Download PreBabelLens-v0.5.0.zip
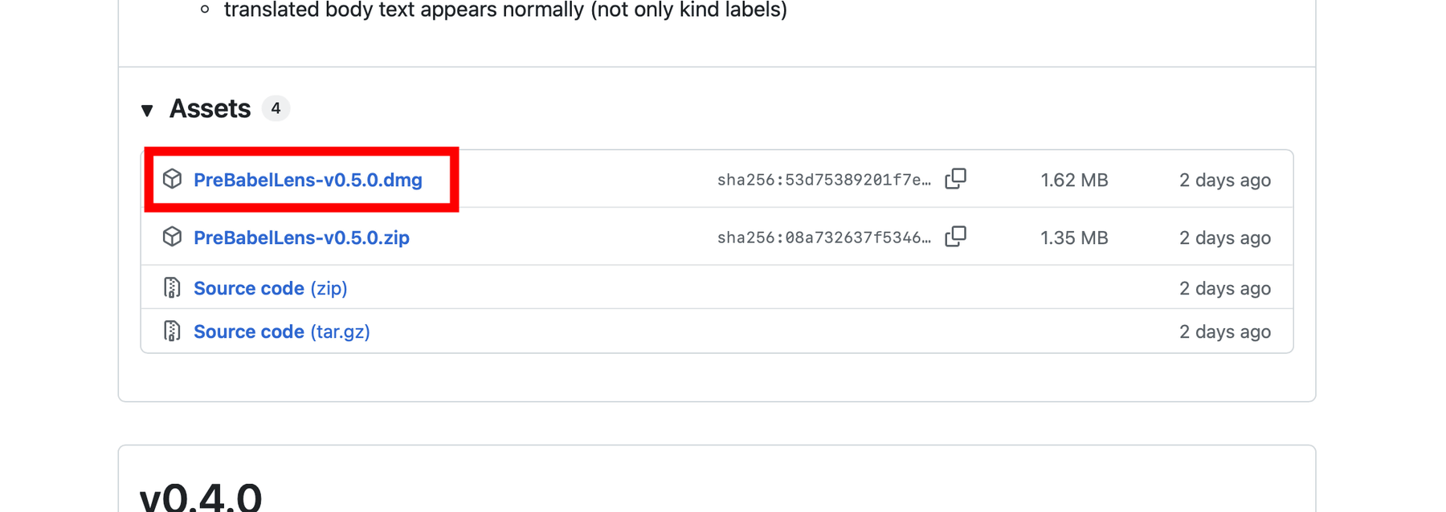This screenshot has height=512, width=1446. click(x=301, y=238)
